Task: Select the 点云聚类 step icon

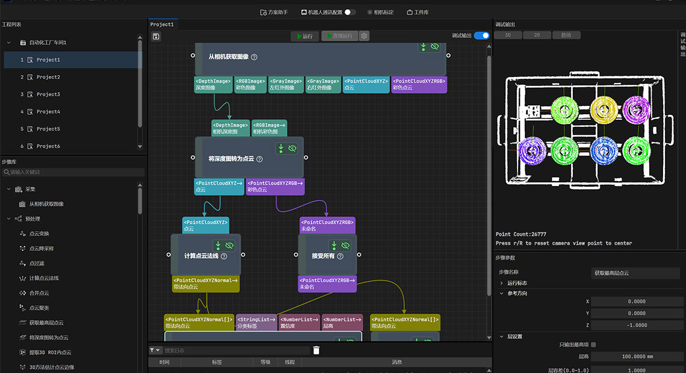Action: coord(23,308)
